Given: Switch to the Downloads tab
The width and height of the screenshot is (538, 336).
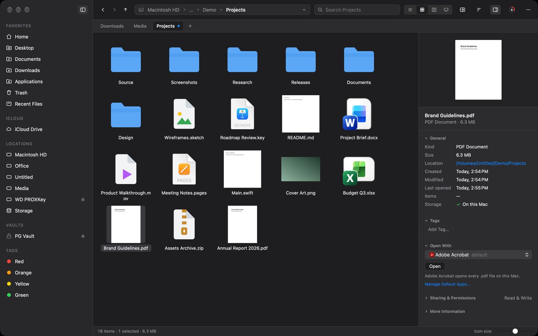Looking at the screenshot, I should tap(112, 26).
